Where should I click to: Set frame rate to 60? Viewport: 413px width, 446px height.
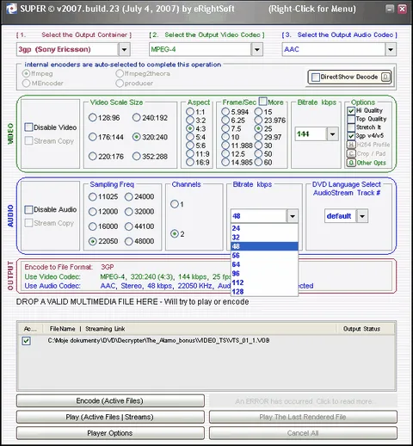[x=258, y=163]
